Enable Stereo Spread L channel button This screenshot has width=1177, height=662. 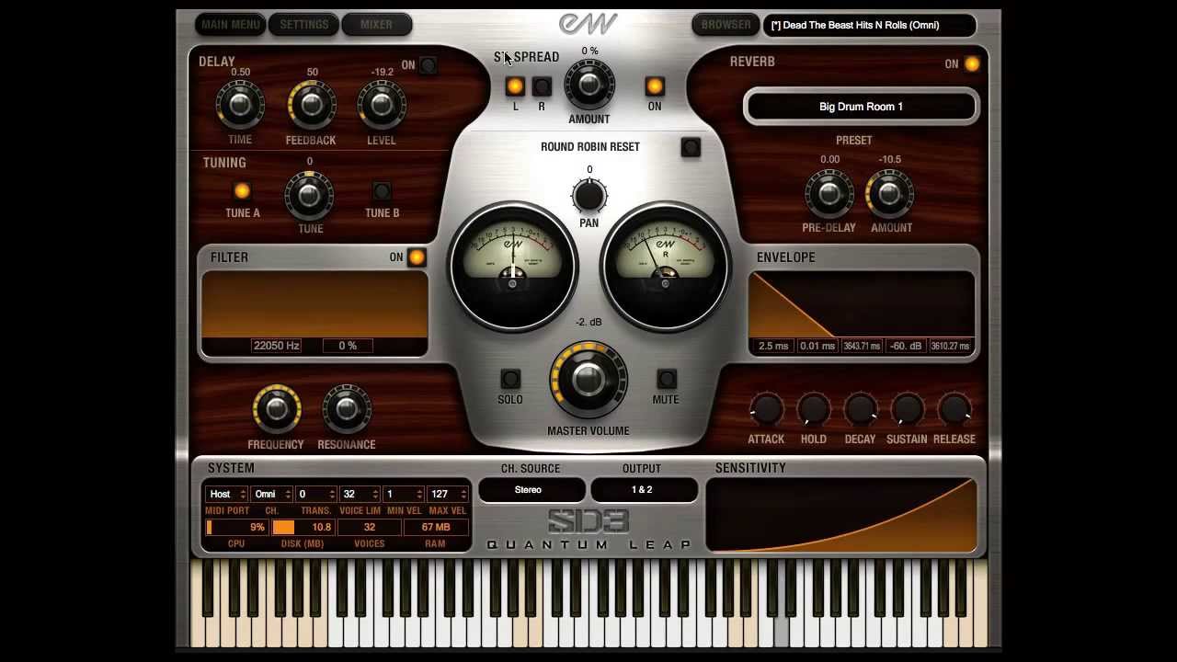pos(515,86)
